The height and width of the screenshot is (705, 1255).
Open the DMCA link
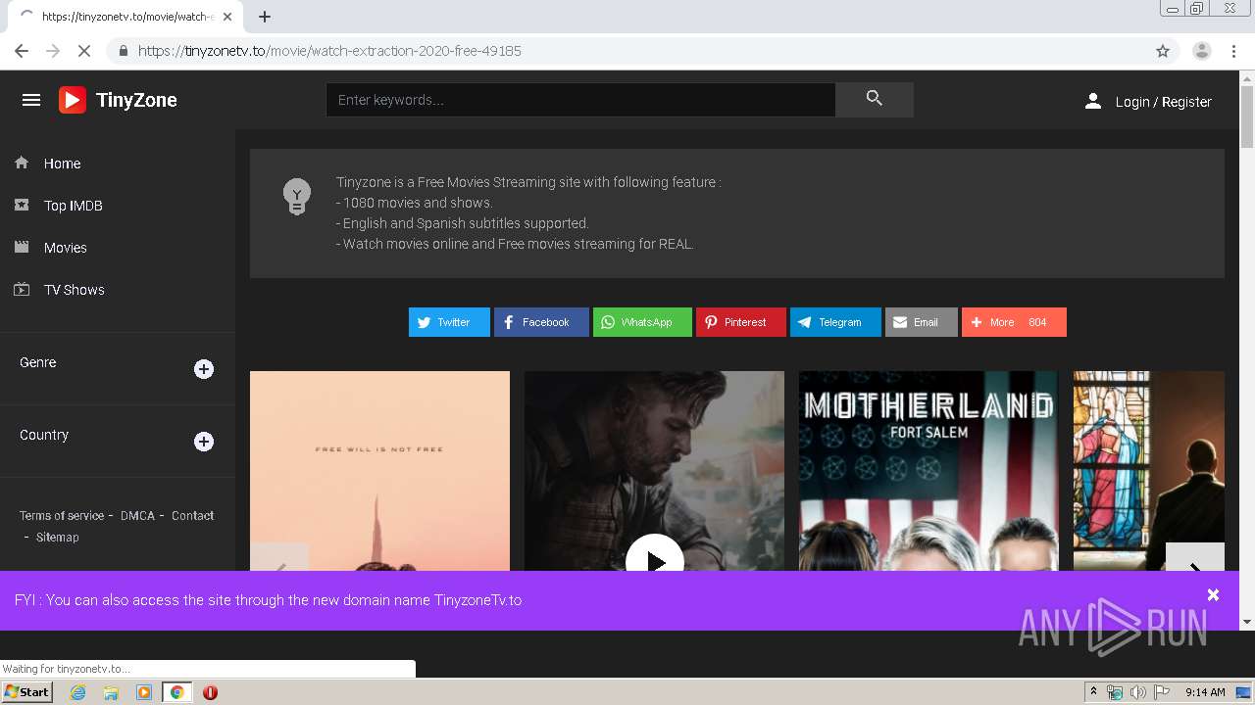[x=137, y=515]
